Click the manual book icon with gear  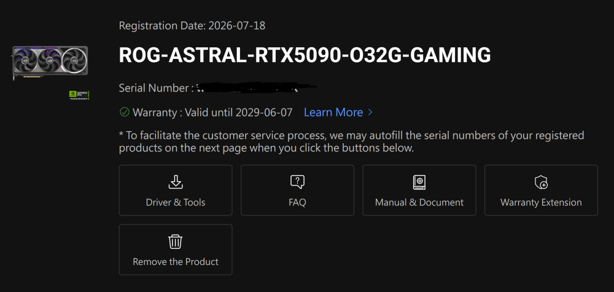(419, 182)
